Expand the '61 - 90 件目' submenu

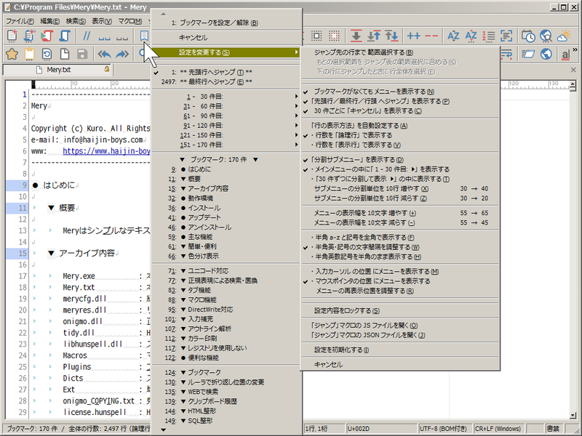click(x=226, y=116)
